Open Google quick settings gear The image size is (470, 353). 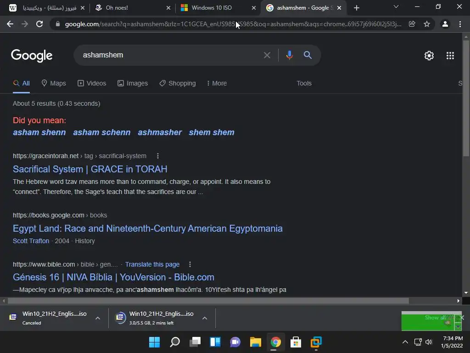pos(429,56)
